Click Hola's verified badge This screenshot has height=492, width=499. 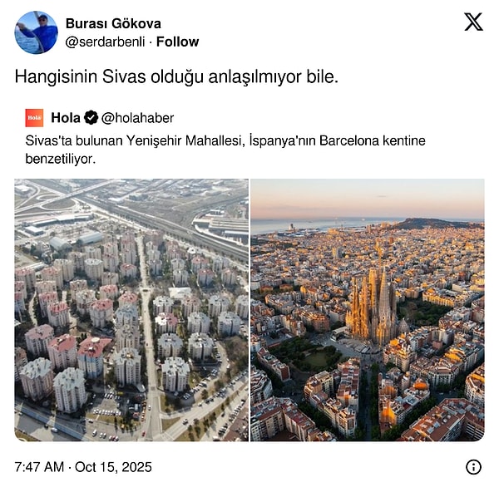(91, 118)
